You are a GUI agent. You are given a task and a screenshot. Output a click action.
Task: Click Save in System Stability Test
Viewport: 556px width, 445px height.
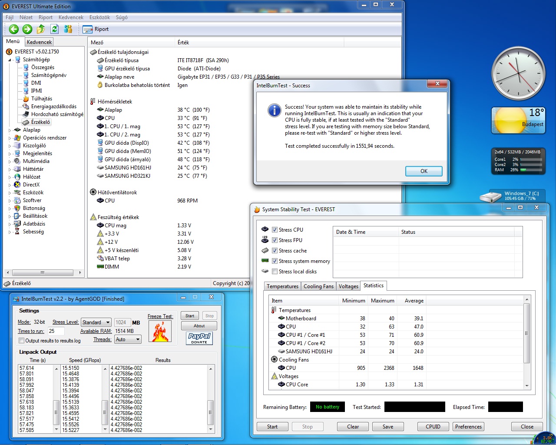pos(388,427)
